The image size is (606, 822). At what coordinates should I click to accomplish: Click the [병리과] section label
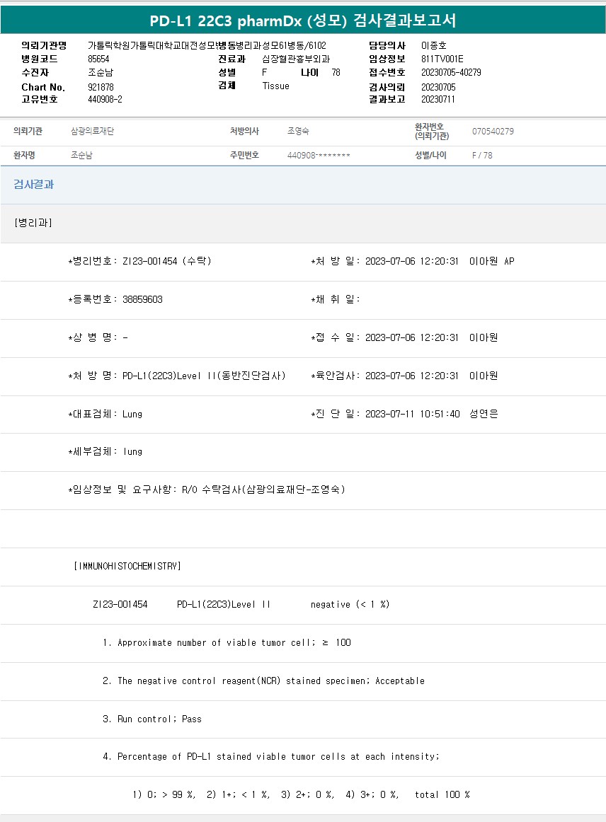pos(33,223)
